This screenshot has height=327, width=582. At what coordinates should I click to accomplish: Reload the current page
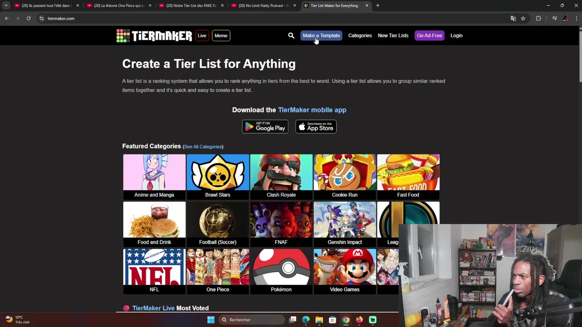(x=28, y=18)
